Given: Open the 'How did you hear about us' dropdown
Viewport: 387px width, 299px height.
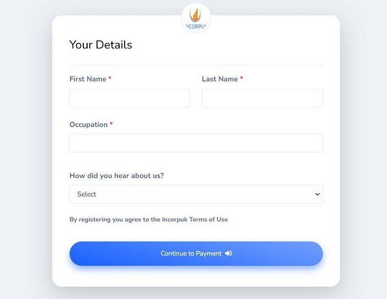Looking at the screenshot, I should click(196, 194).
